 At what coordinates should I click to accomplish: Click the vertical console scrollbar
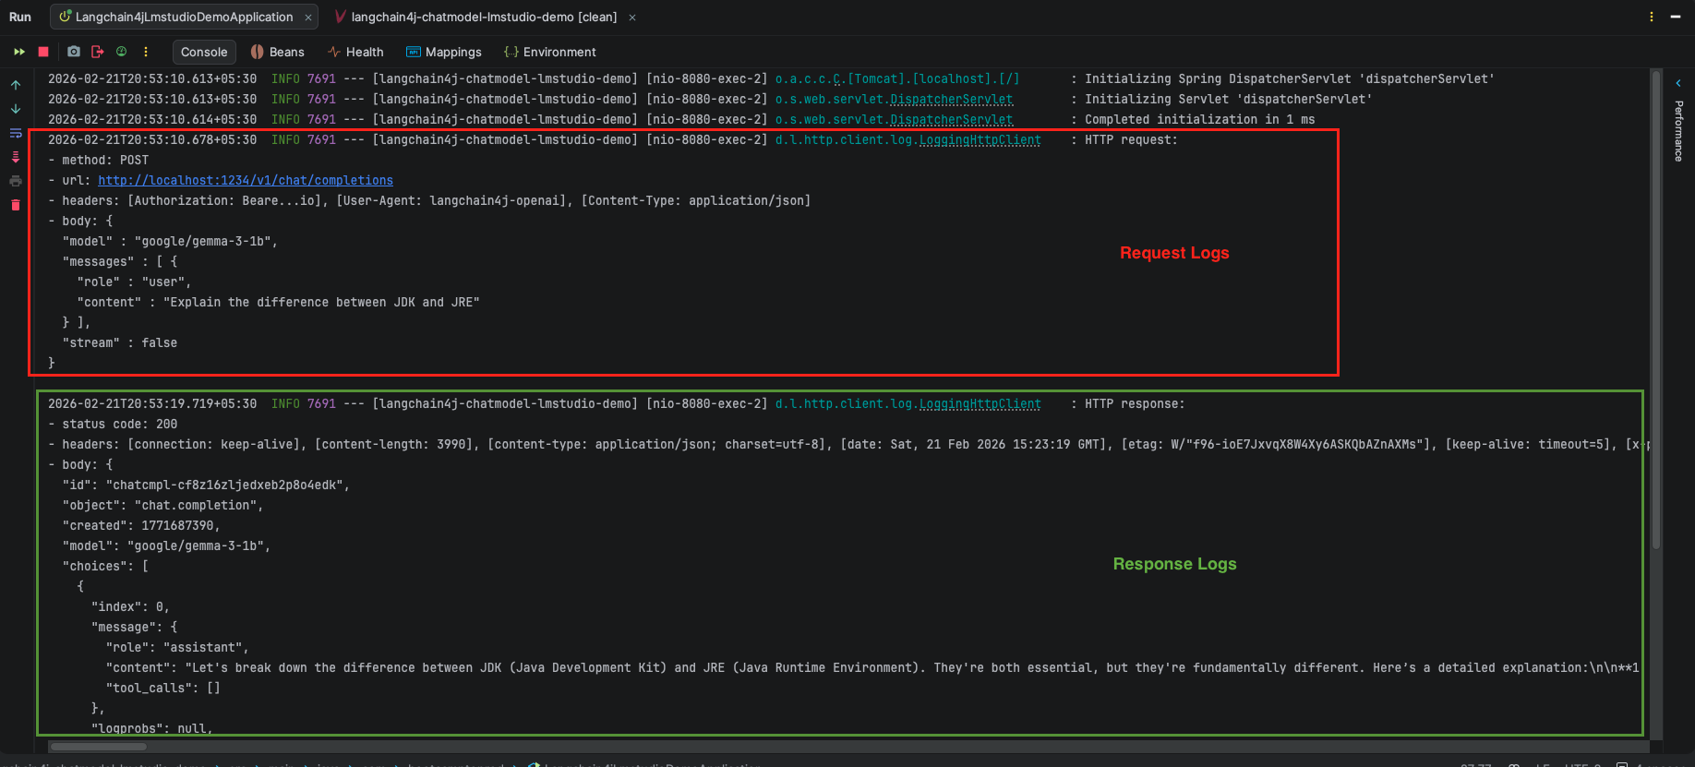(x=1656, y=309)
